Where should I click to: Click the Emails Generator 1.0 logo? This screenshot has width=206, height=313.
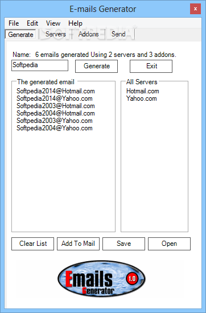(x=101, y=279)
